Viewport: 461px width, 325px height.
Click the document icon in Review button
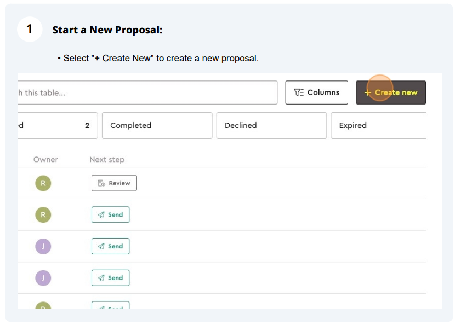pyautogui.click(x=101, y=183)
